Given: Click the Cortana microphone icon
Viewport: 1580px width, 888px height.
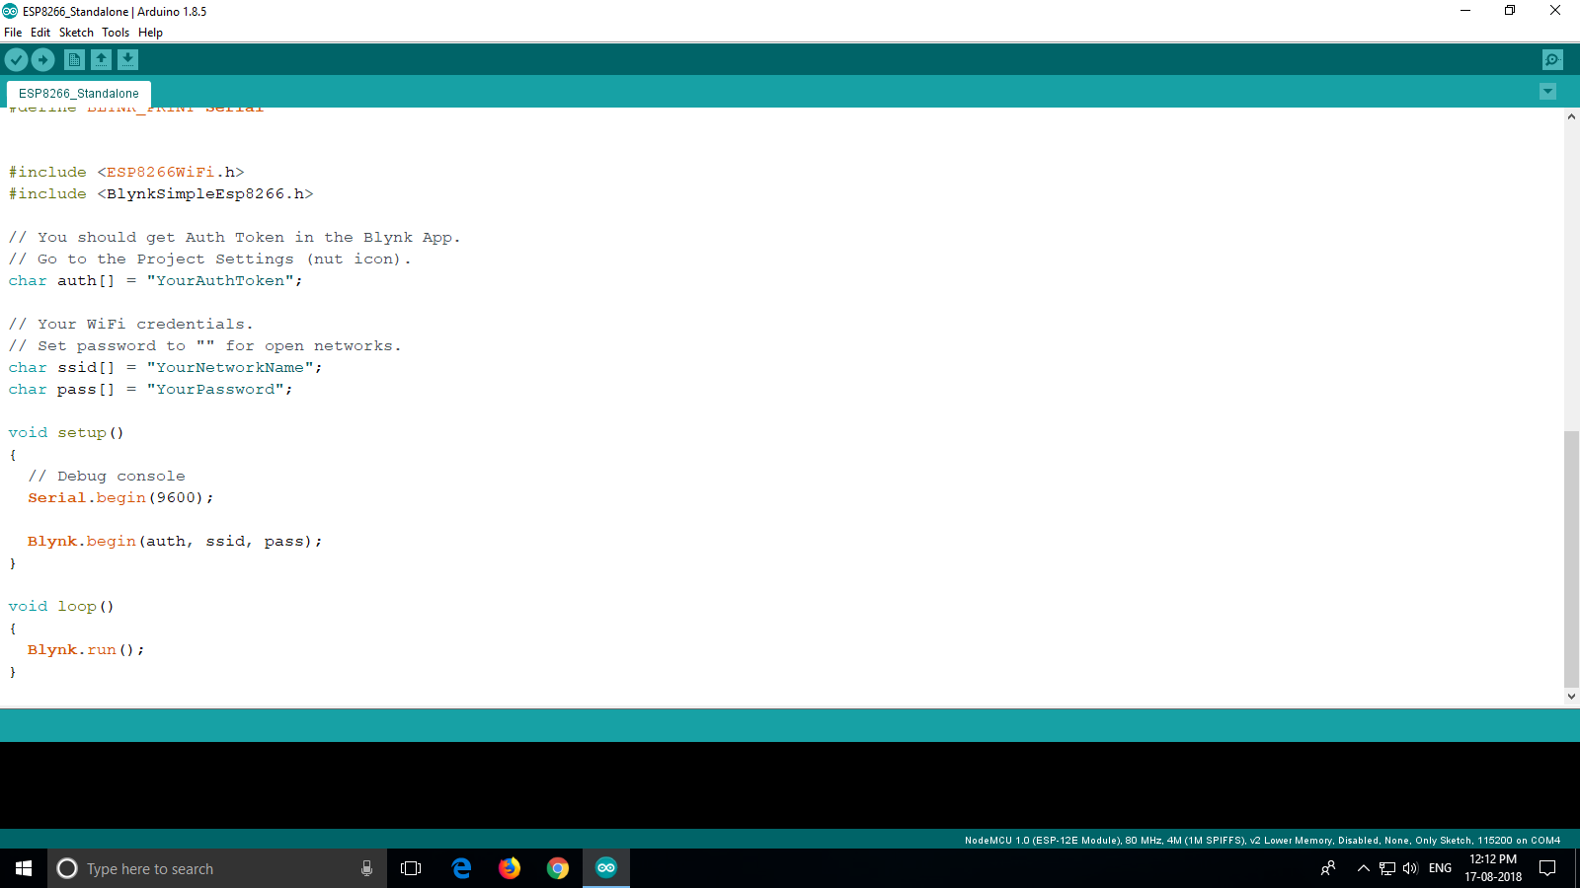Looking at the screenshot, I should click(366, 868).
